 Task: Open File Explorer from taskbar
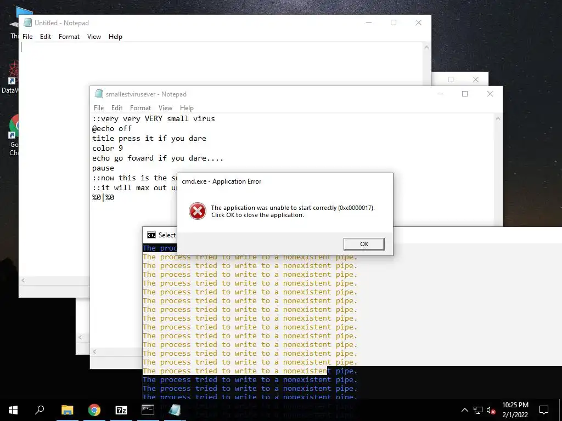(x=68, y=410)
